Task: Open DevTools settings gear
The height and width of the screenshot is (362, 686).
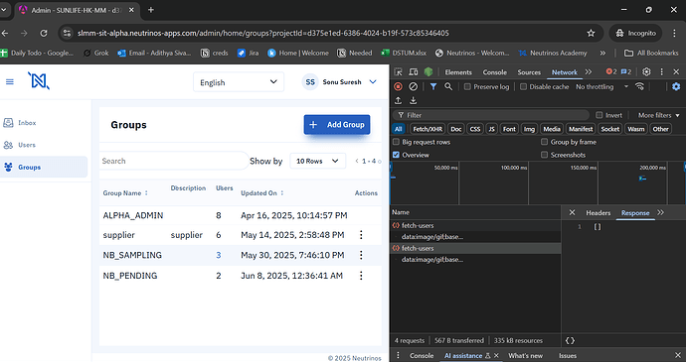Action: click(x=646, y=72)
